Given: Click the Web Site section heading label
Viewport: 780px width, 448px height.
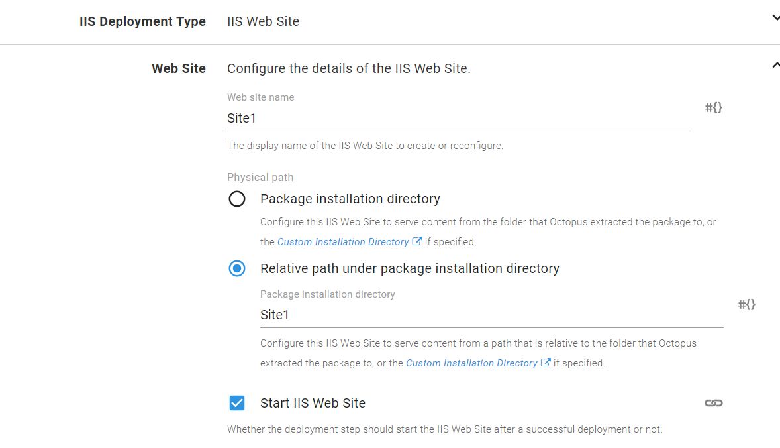Looking at the screenshot, I should point(179,68).
